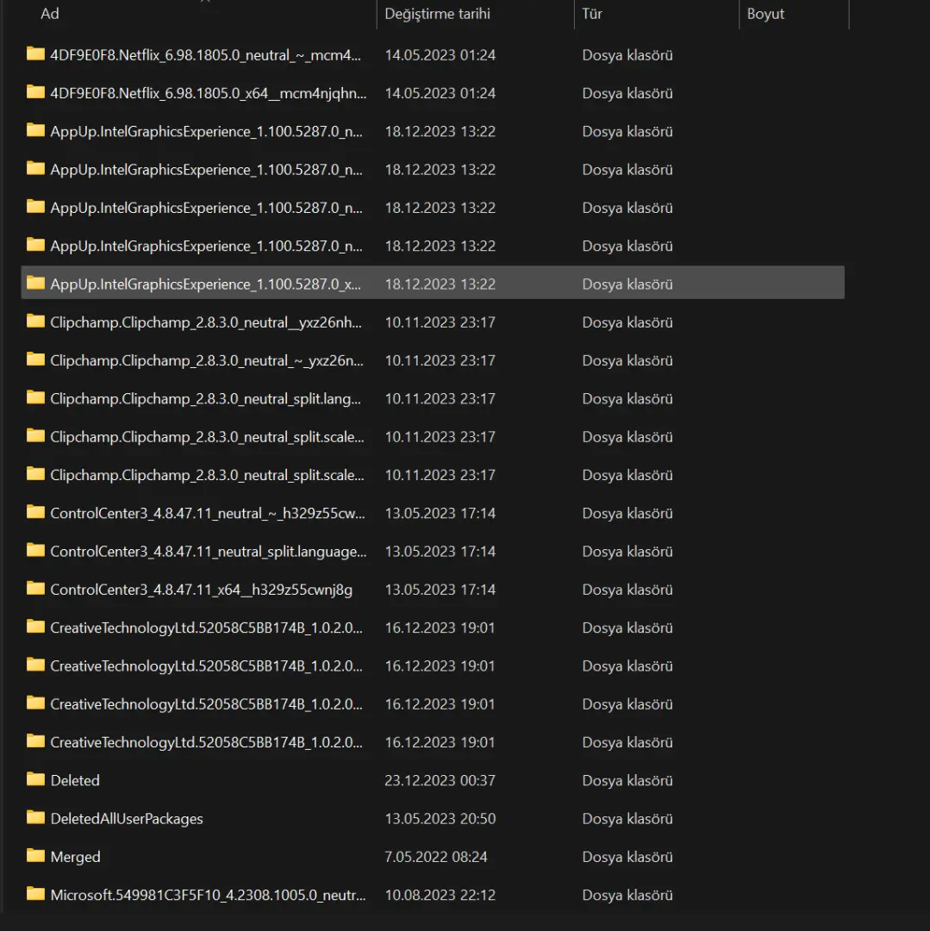
Task: Sort by the Boyut column header
Action: tap(765, 14)
